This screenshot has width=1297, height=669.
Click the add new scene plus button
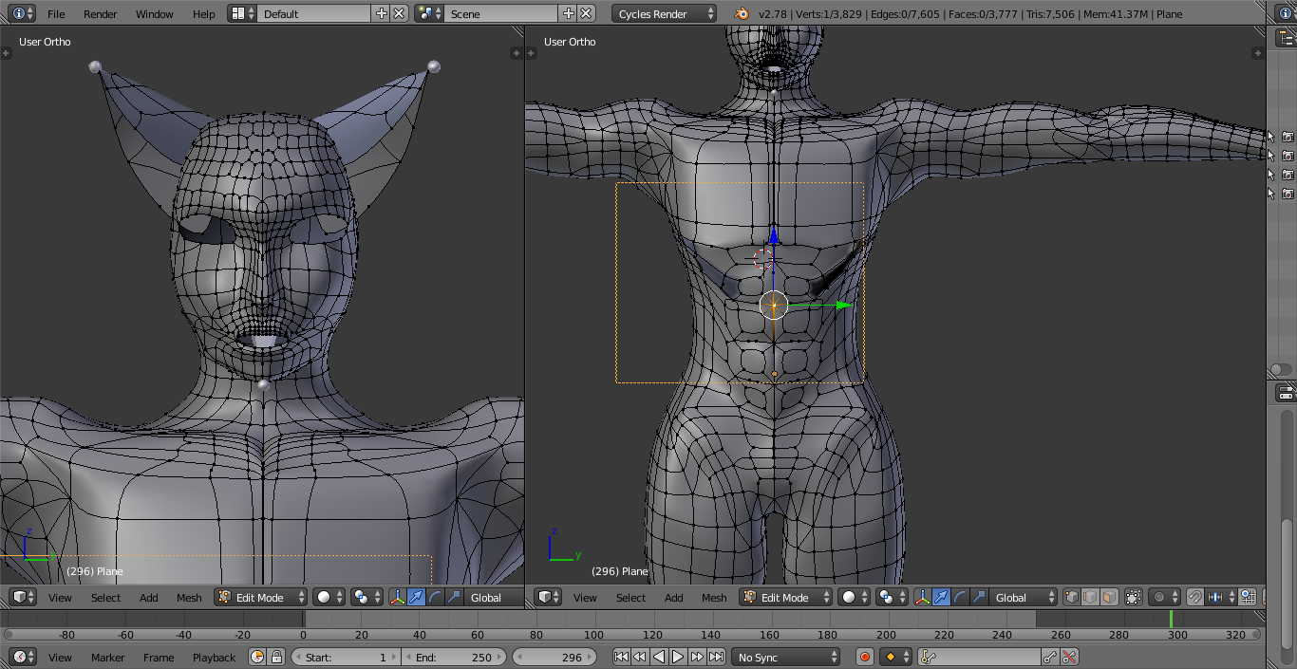coord(569,14)
